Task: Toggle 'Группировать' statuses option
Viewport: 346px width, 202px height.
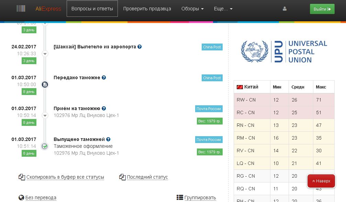Action: pyautogui.click(x=200, y=198)
